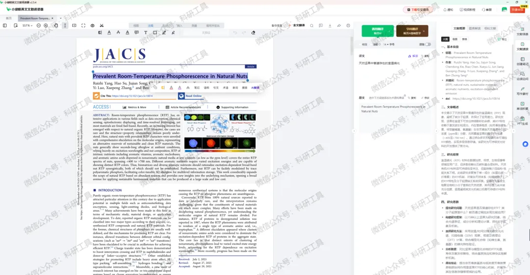Click Supporting Information link
The width and height of the screenshot is (530, 275).
pyautogui.click(x=232, y=107)
